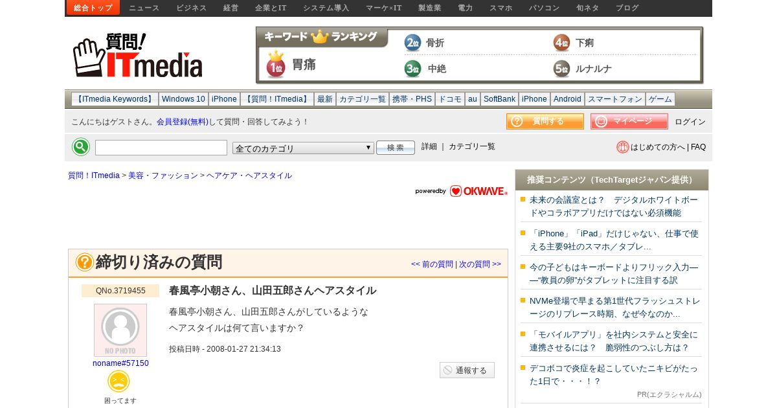Click the ルナルナ ranking keyword

[594, 69]
